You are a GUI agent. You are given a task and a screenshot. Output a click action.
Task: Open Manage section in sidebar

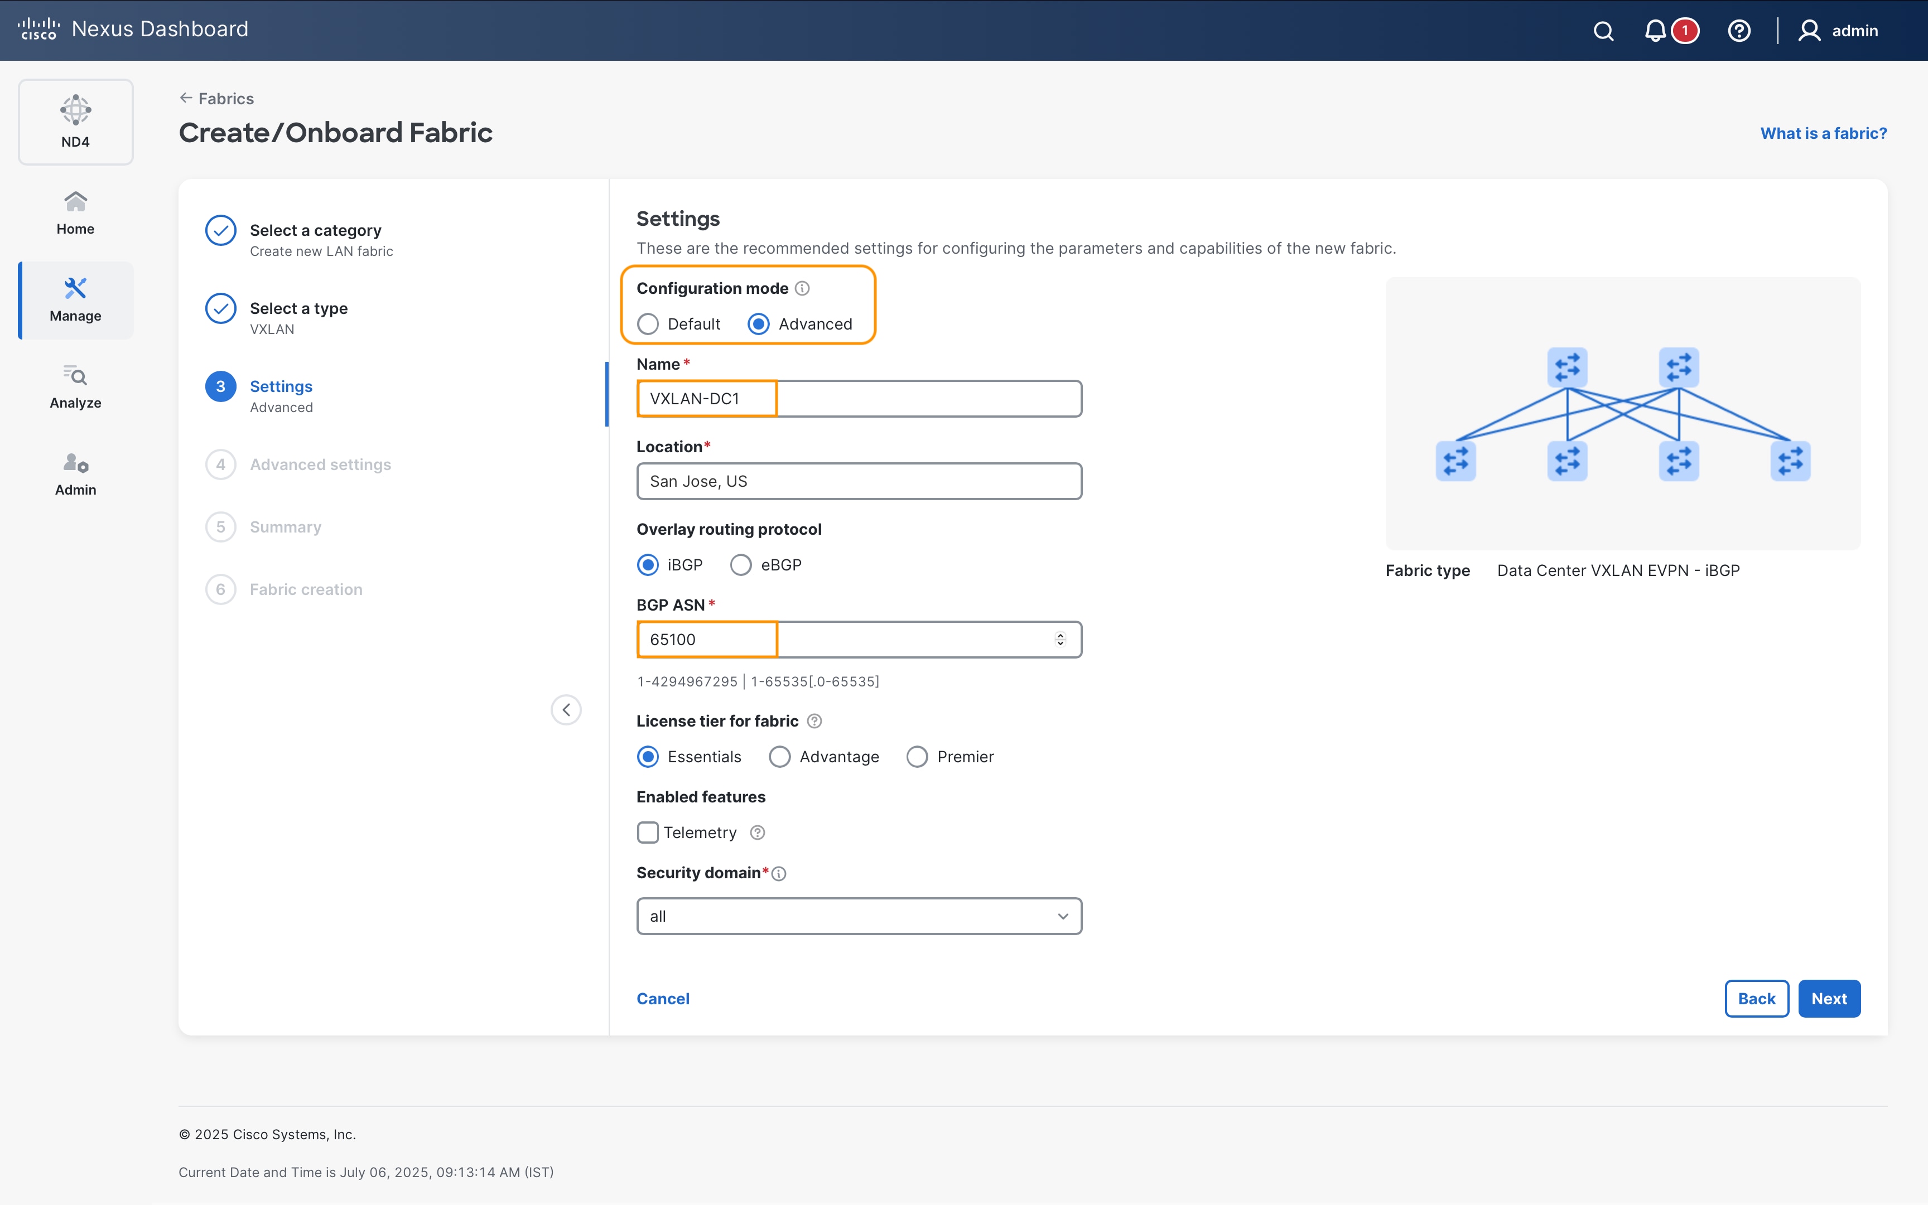pos(76,301)
